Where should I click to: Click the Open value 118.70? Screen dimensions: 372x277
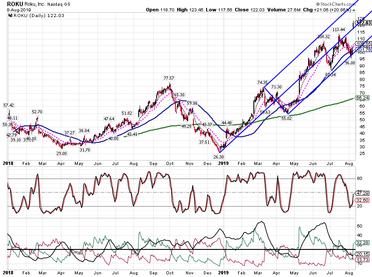pyautogui.click(x=167, y=10)
